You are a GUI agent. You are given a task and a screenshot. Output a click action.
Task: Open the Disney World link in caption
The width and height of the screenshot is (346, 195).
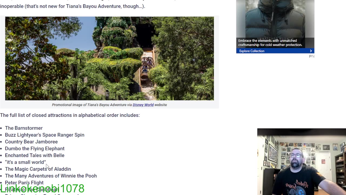tap(143, 105)
